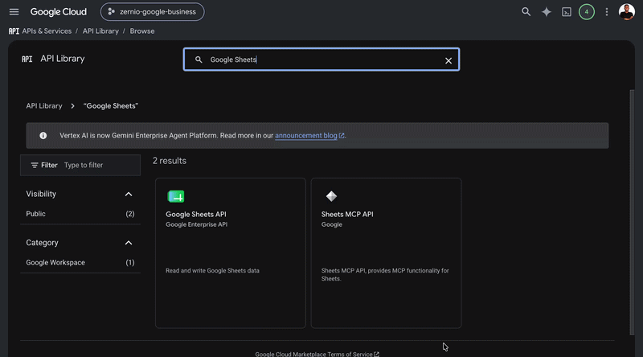Open the Sheets MCP API card
The width and height of the screenshot is (643, 357).
[386, 252]
